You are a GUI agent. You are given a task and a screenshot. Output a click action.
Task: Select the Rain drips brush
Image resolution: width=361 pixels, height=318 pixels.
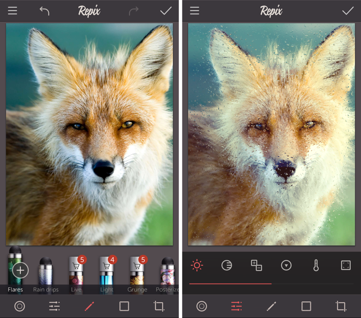point(46,273)
